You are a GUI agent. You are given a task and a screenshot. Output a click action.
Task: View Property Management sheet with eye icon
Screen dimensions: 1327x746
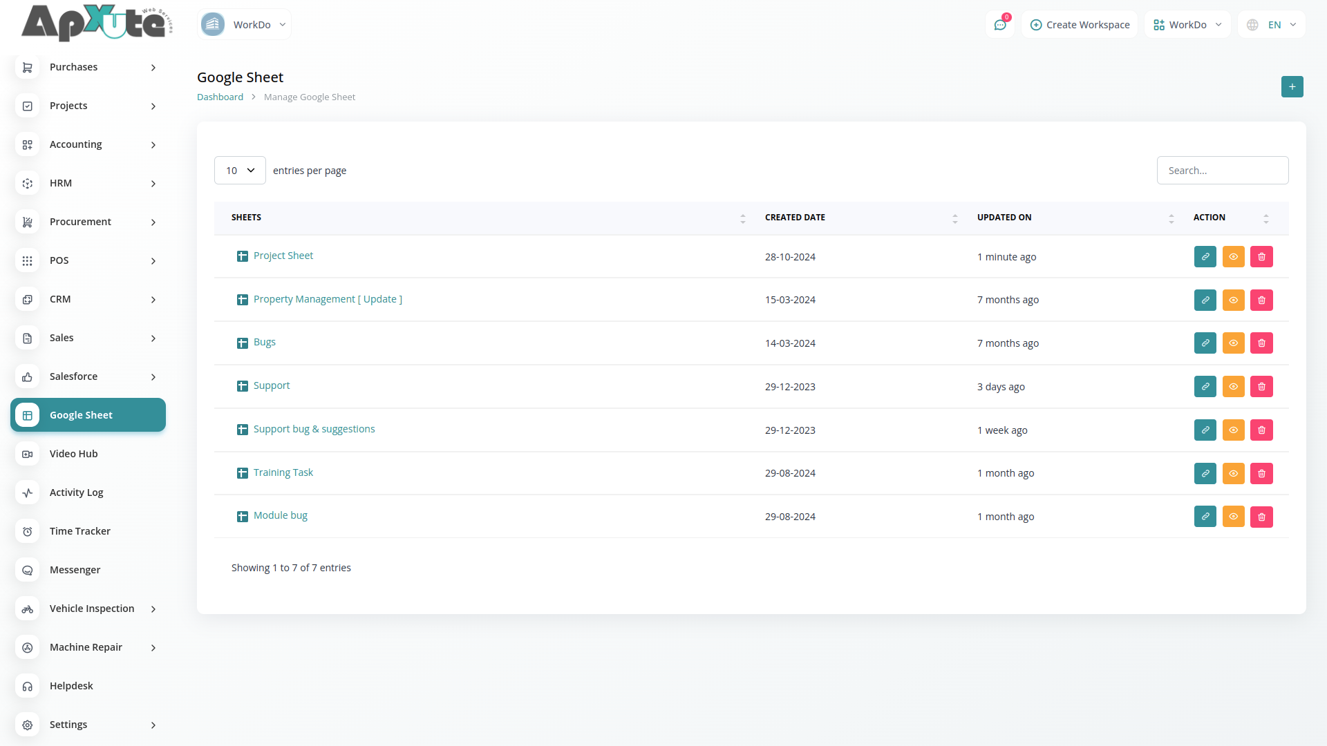tap(1233, 300)
